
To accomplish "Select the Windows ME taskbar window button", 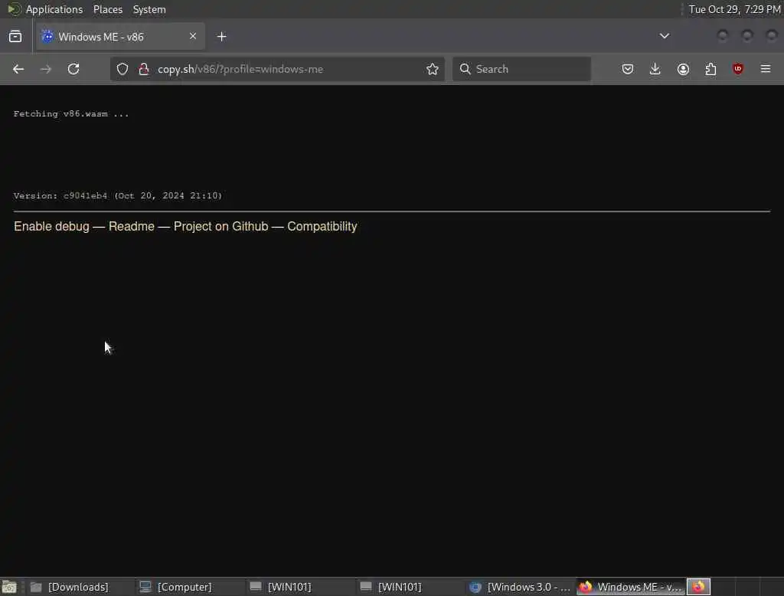I will pyautogui.click(x=630, y=587).
